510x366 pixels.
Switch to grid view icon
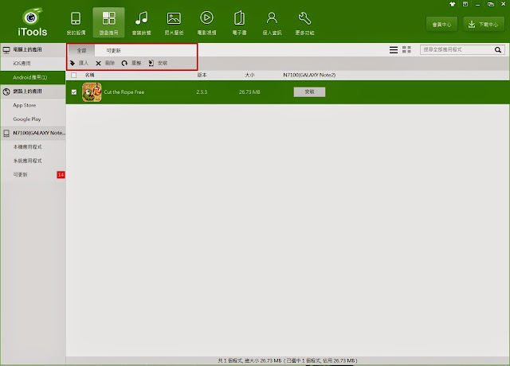point(406,49)
